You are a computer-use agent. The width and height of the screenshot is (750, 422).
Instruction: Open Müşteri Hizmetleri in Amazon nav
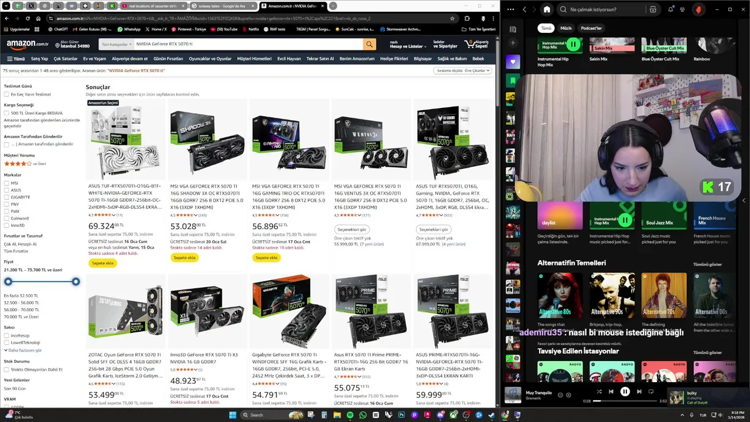point(254,59)
